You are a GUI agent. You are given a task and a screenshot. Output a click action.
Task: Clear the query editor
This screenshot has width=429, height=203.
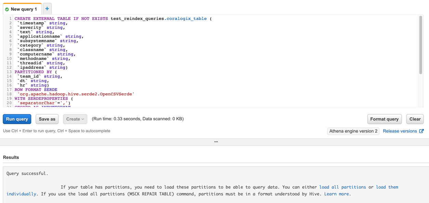415,119
